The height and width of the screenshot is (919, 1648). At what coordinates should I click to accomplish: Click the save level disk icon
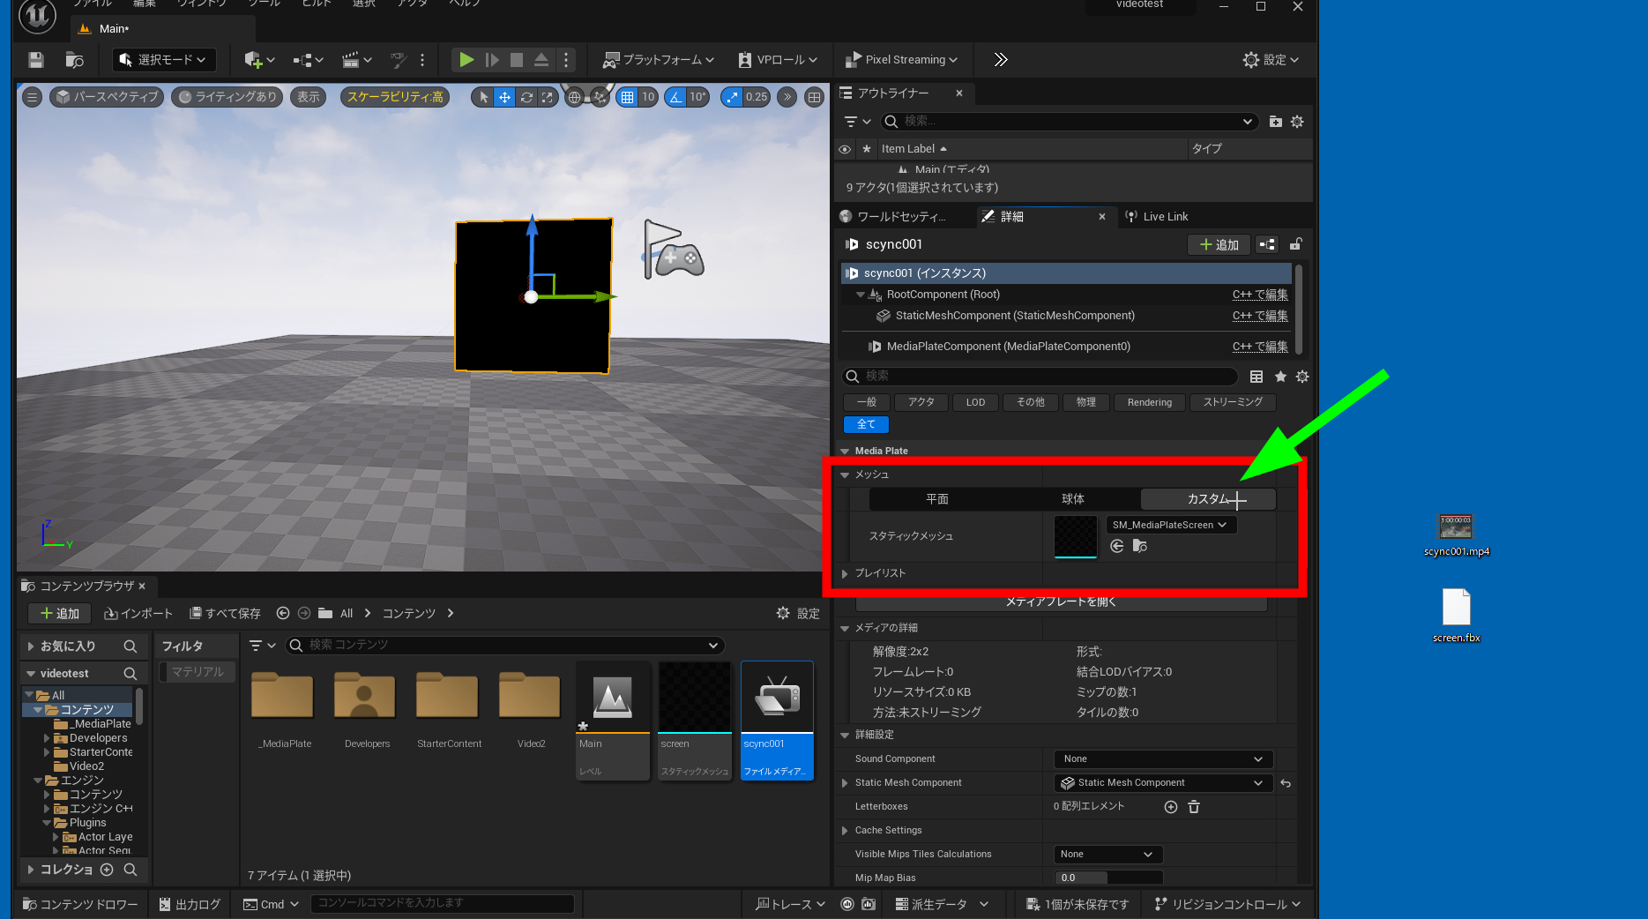pyautogui.click(x=35, y=60)
